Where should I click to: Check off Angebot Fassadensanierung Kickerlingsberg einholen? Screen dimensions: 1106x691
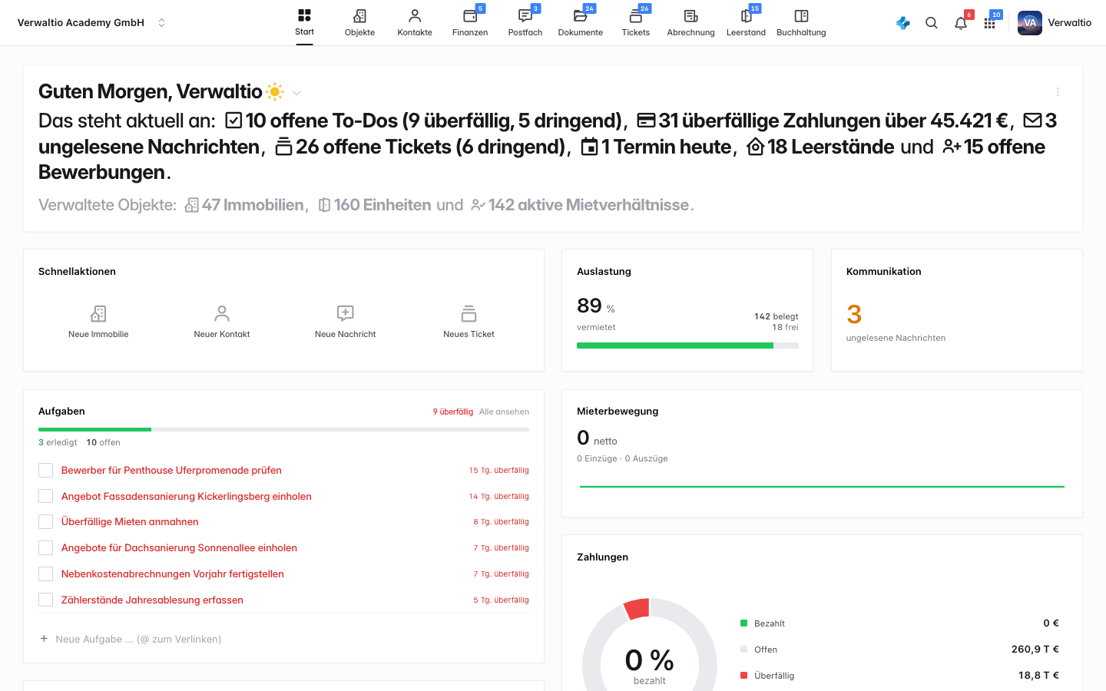tap(46, 497)
